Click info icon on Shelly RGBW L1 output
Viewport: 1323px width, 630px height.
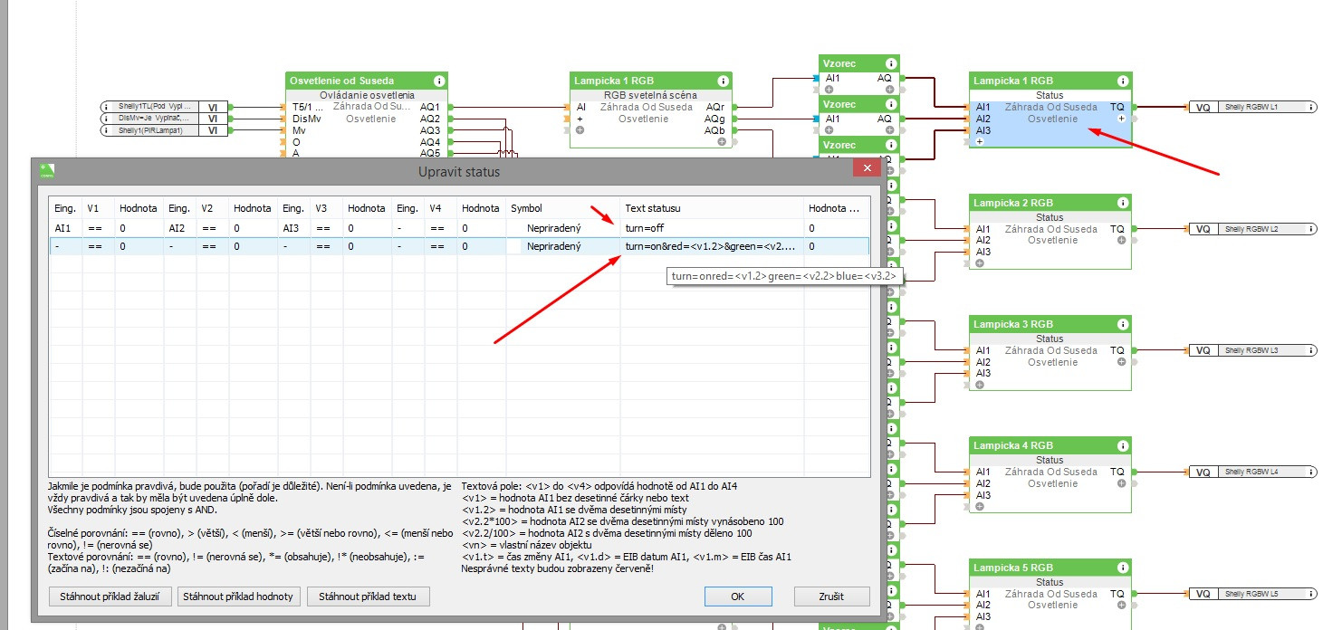[1312, 107]
